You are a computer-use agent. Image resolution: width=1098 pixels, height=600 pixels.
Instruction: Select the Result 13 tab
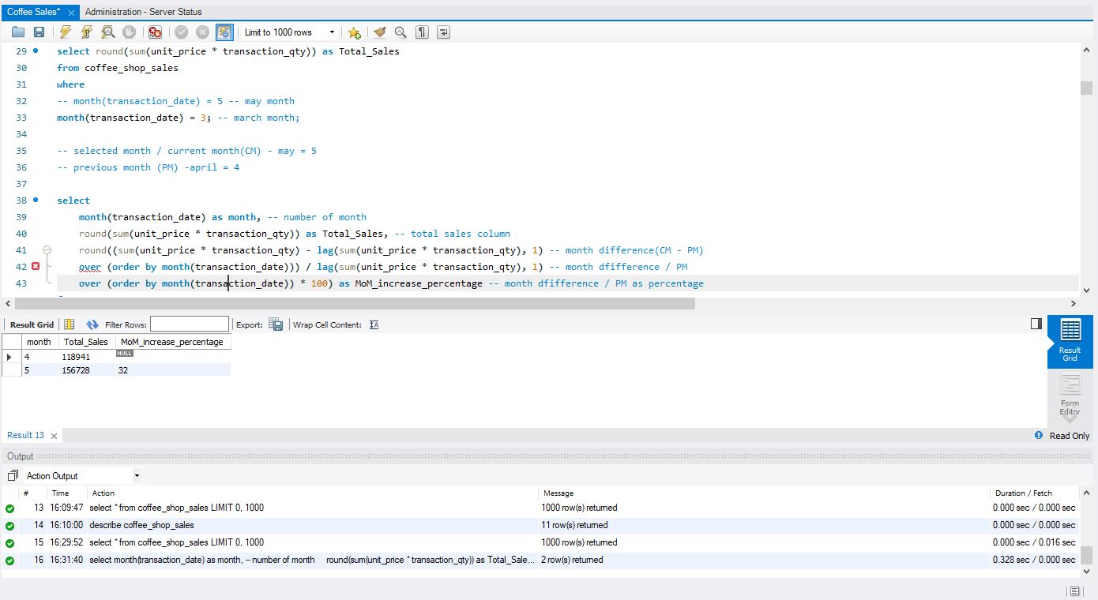coord(26,435)
